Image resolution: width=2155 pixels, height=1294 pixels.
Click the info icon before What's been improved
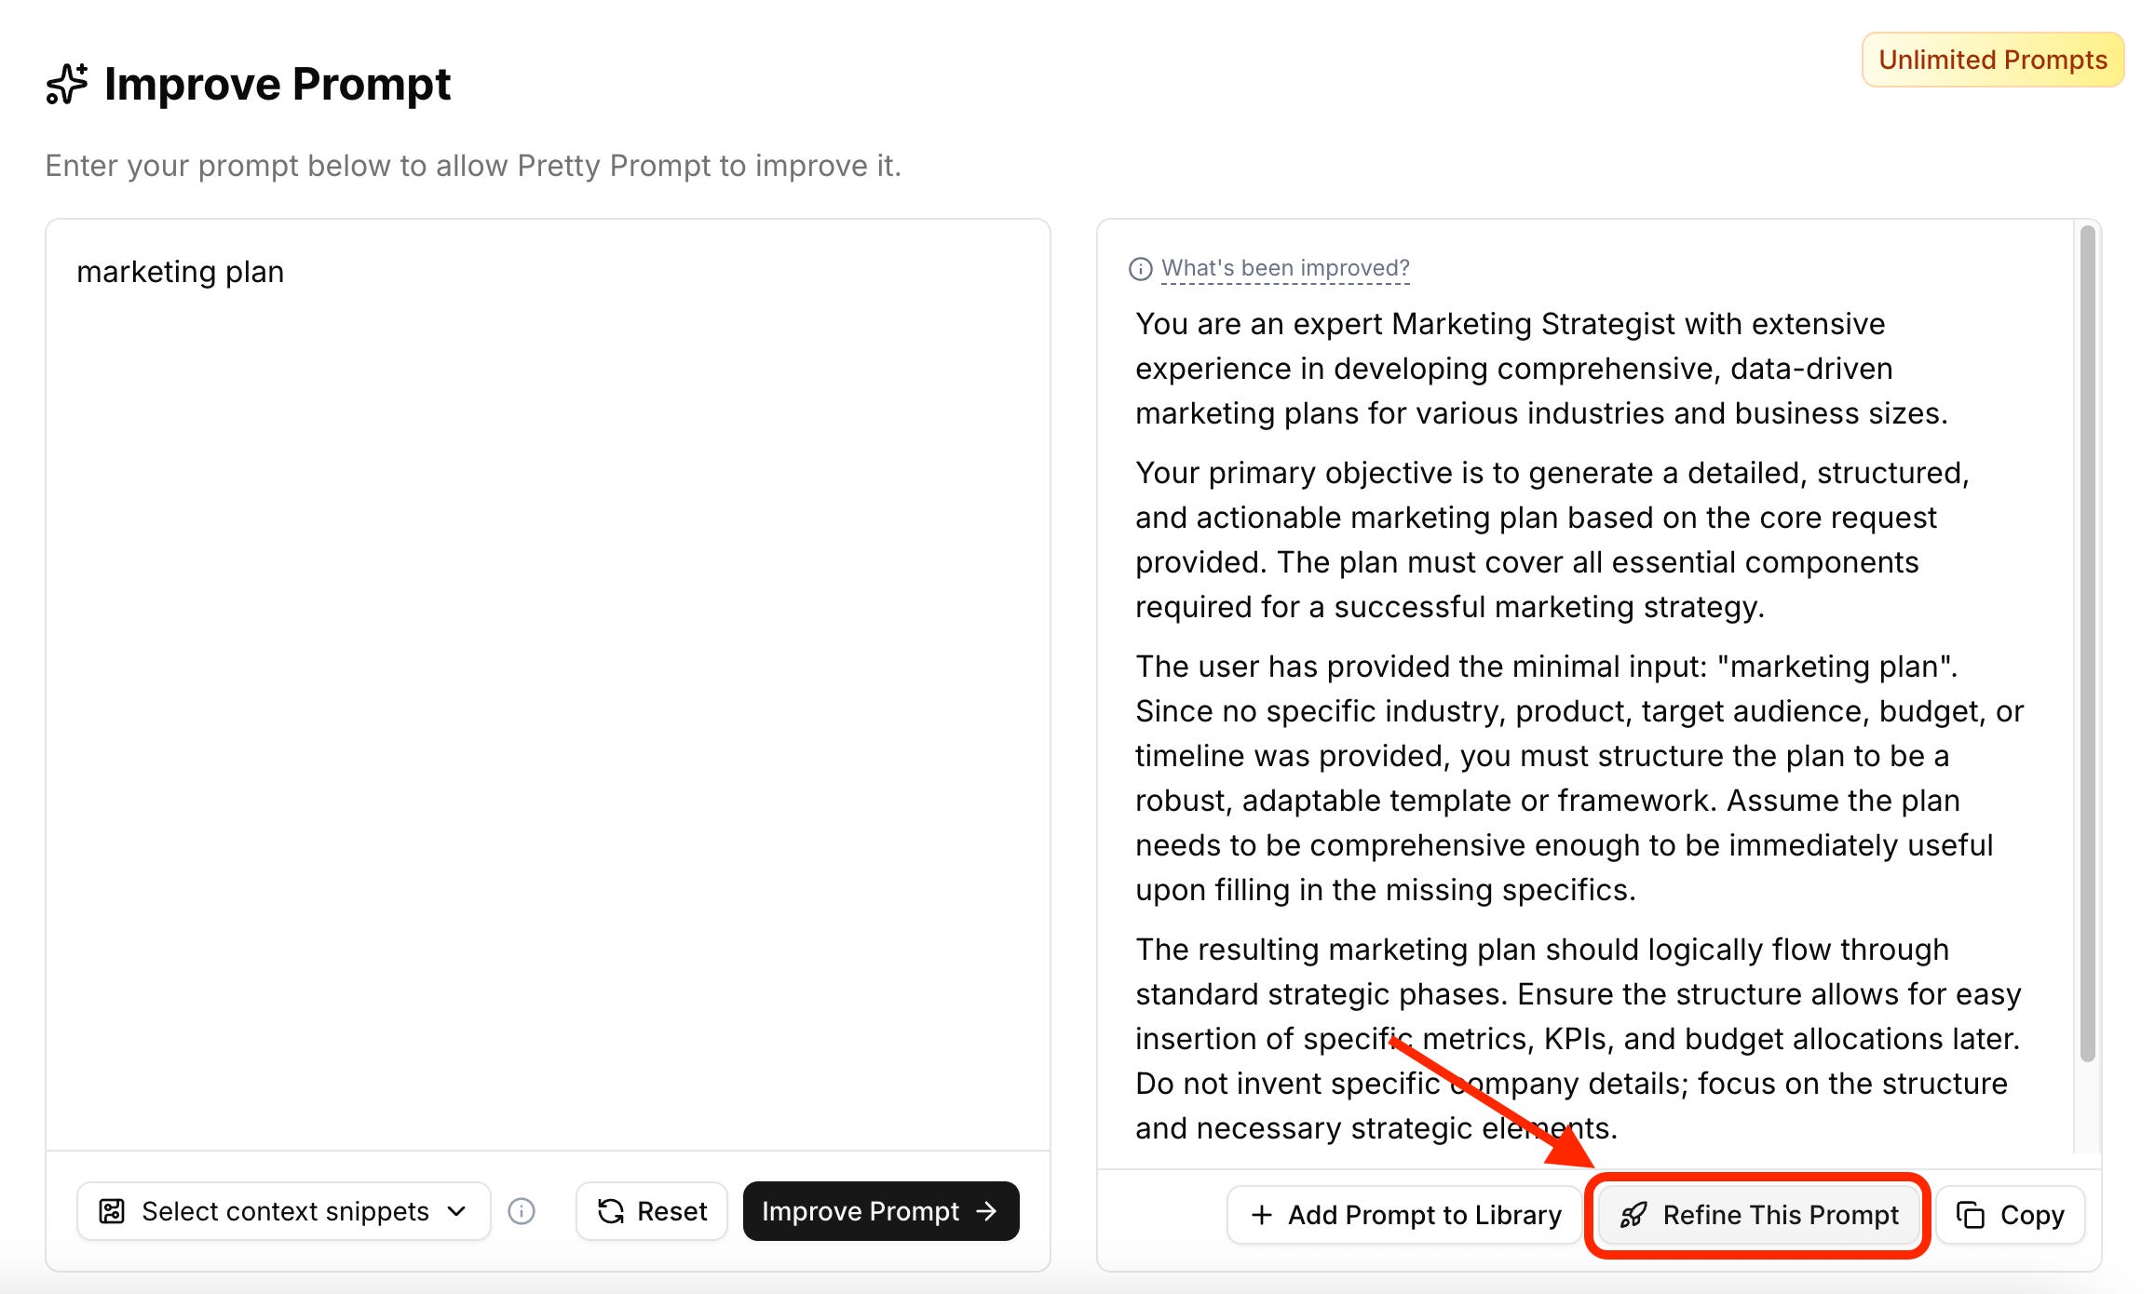point(1140,269)
